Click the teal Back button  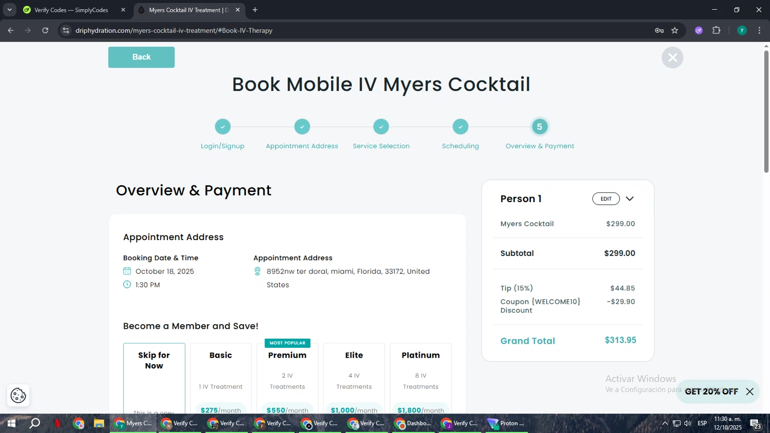click(141, 57)
